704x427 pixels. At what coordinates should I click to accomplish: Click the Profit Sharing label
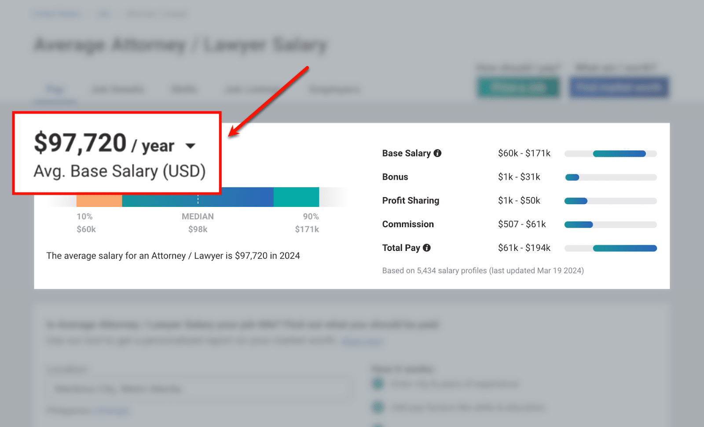point(411,201)
